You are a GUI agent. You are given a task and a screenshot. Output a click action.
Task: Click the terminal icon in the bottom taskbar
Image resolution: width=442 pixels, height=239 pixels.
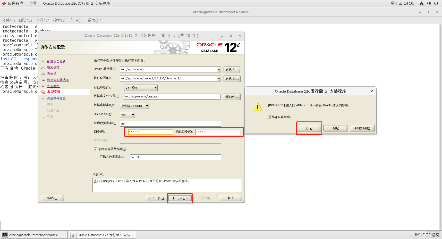[5, 235]
